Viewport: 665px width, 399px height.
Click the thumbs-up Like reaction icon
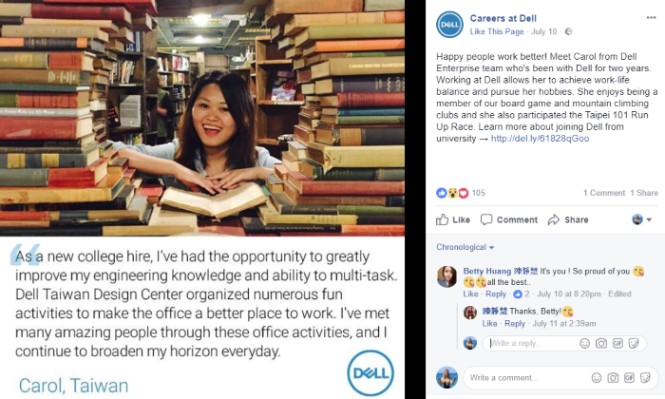click(x=442, y=193)
